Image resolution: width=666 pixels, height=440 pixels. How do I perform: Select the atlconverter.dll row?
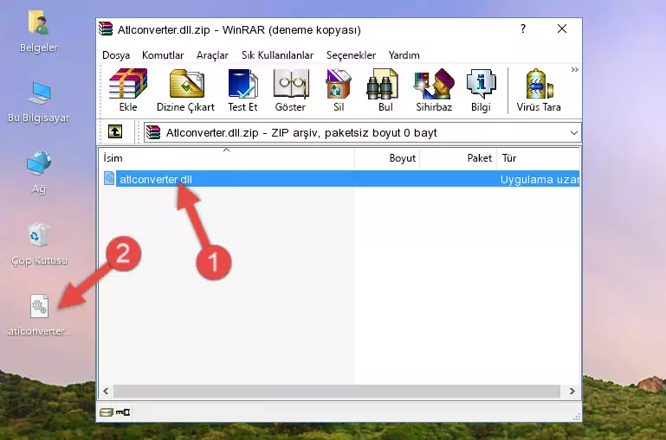tap(341, 179)
